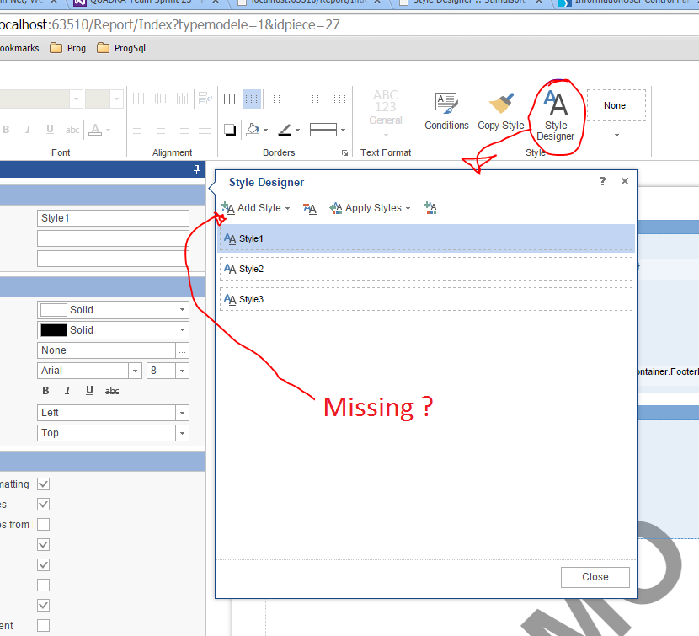Image resolution: width=699 pixels, height=636 pixels.
Task: Toggle Bold in the ribbon Font group
Action: pos(6,130)
